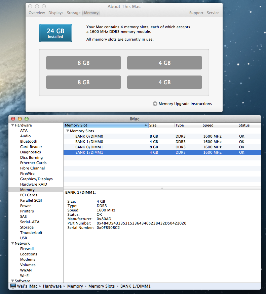266x294 pixels.
Task: Select USB in the sidebar
Action: (24, 238)
